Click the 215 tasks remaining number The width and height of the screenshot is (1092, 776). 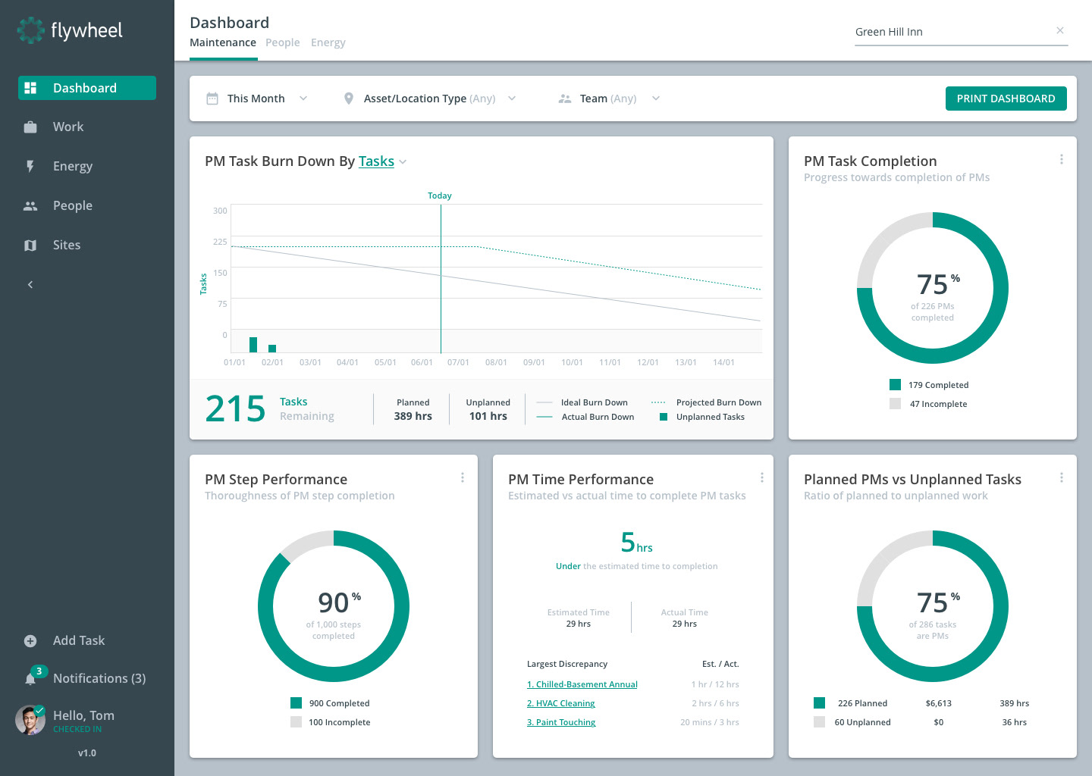236,409
